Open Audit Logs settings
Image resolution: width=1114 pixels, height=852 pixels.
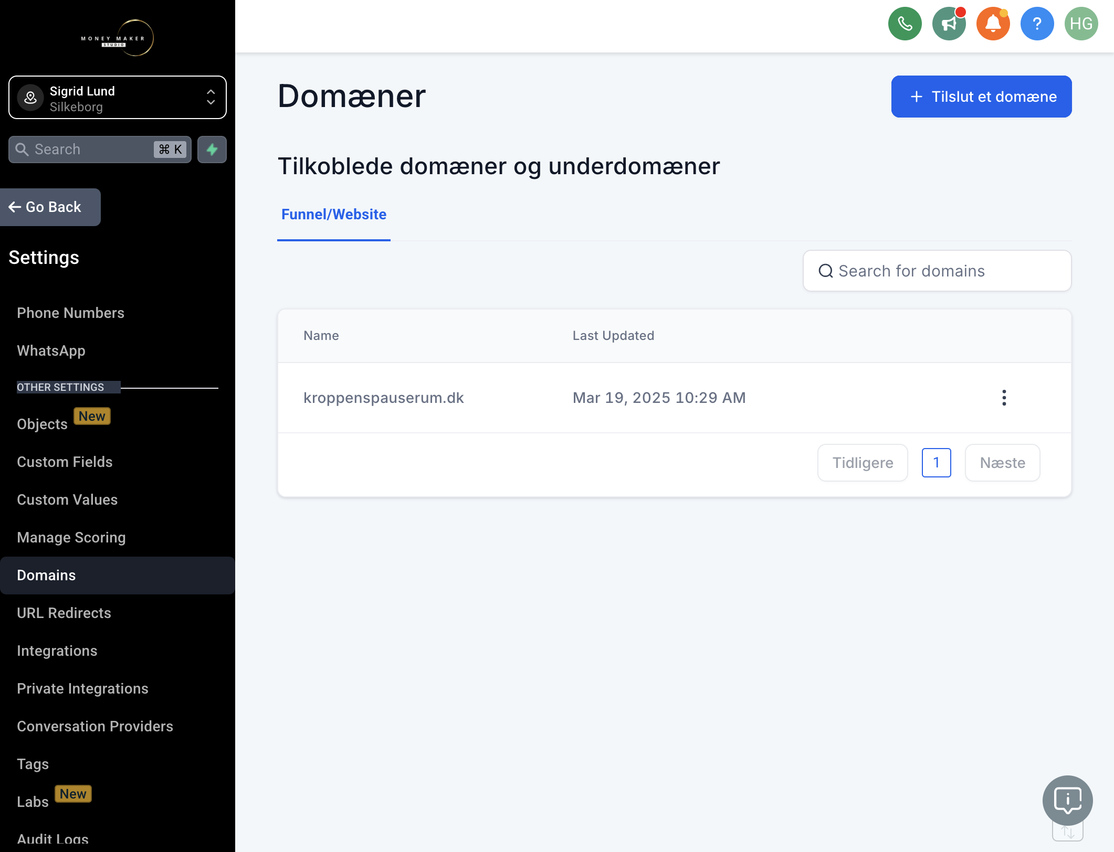pos(52,839)
